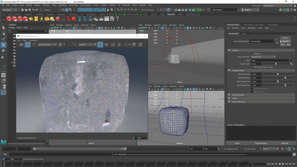Switch to the Channel Box / Layer Editor tab
The width and height of the screenshot is (297, 167).
253,25
